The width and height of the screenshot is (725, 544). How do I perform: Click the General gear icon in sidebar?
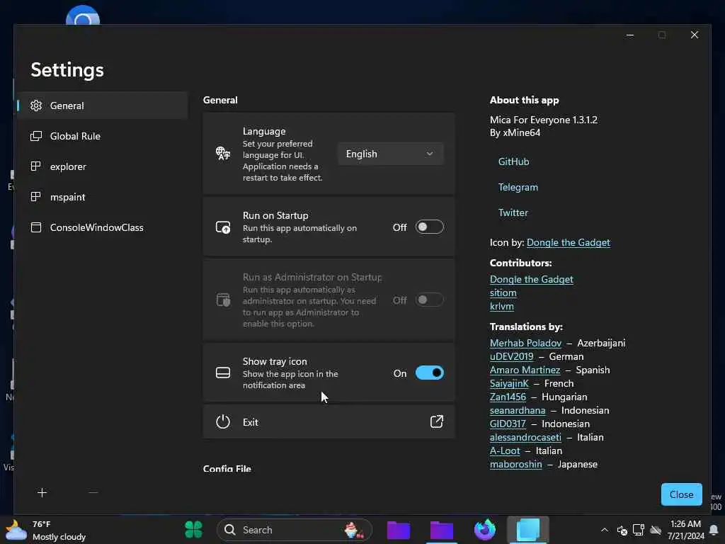[36, 106]
